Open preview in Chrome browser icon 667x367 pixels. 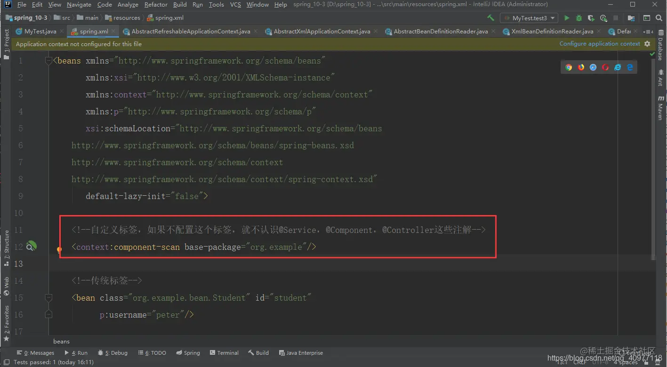[x=569, y=67]
